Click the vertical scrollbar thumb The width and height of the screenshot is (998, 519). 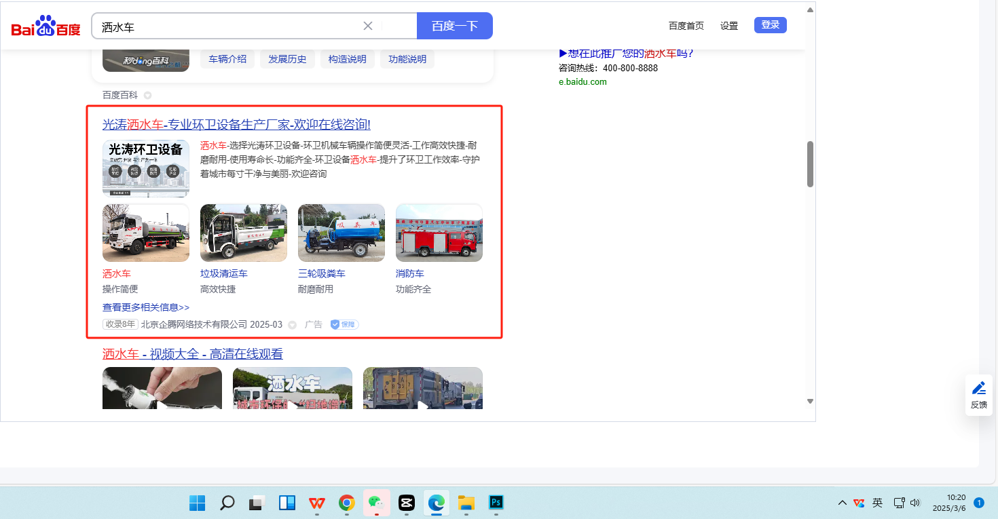pos(810,164)
